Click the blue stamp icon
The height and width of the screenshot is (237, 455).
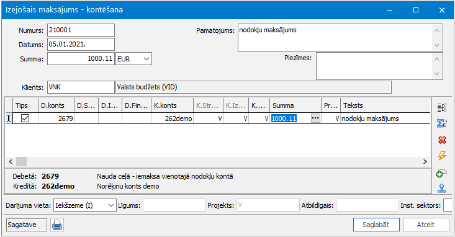pos(441,188)
